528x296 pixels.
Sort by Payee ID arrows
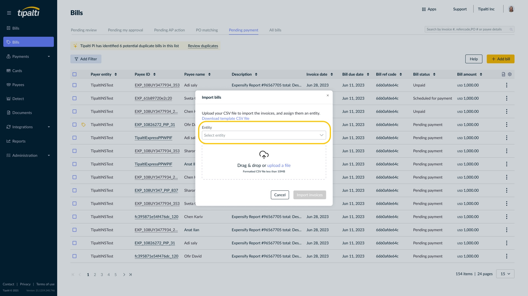(x=154, y=74)
